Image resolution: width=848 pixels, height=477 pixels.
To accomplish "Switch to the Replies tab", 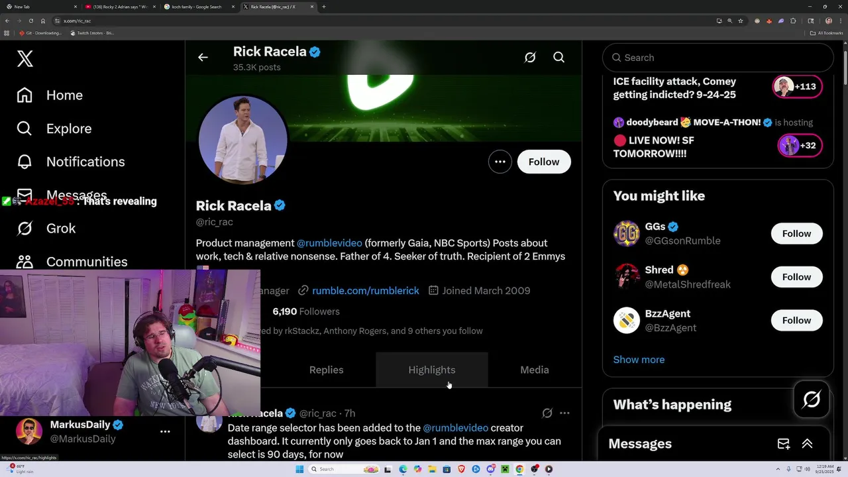I will [x=326, y=370].
